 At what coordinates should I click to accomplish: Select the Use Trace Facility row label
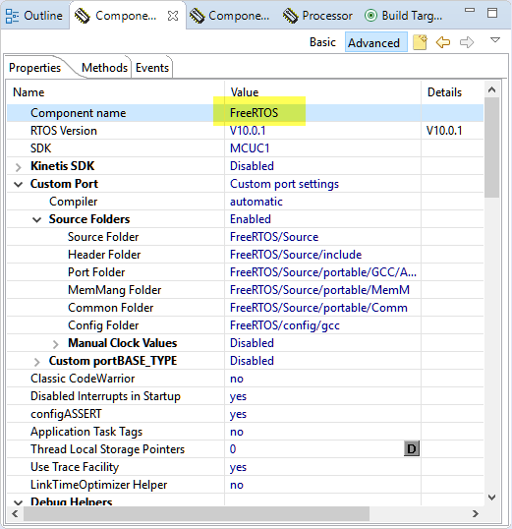75,467
